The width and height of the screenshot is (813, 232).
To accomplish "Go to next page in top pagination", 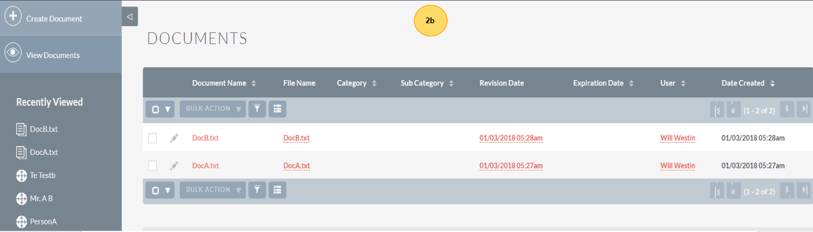I will [787, 108].
